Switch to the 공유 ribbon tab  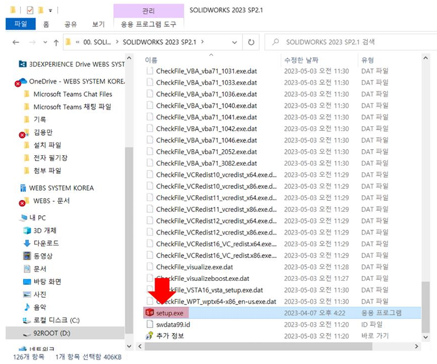71,24
